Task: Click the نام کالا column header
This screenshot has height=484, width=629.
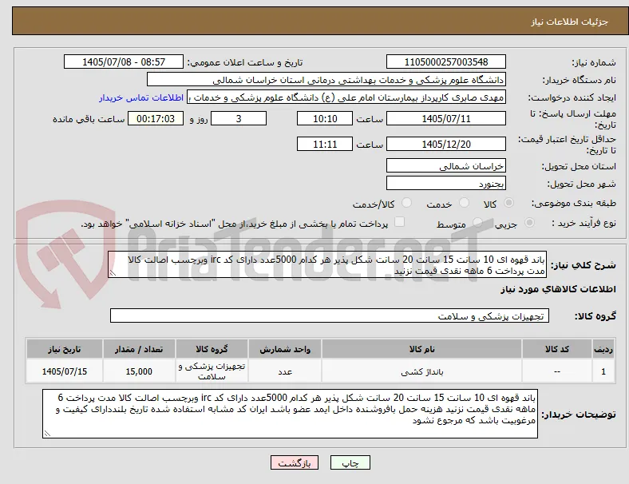Action: [x=421, y=349]
